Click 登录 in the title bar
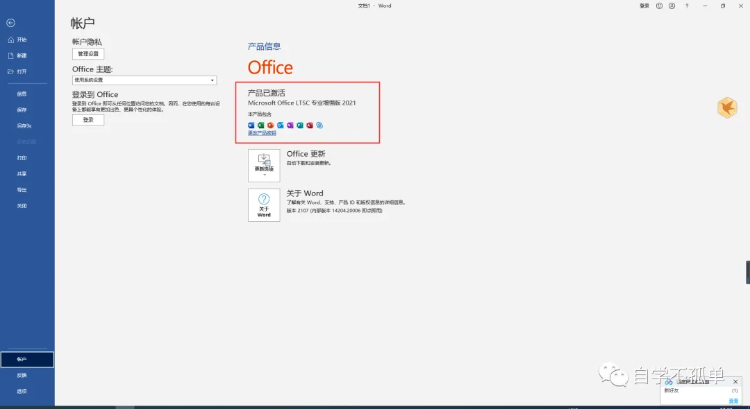This screenshot has width=750, height=409. 644,6
